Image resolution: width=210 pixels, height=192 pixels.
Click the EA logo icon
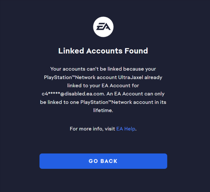tap(103, 27)
